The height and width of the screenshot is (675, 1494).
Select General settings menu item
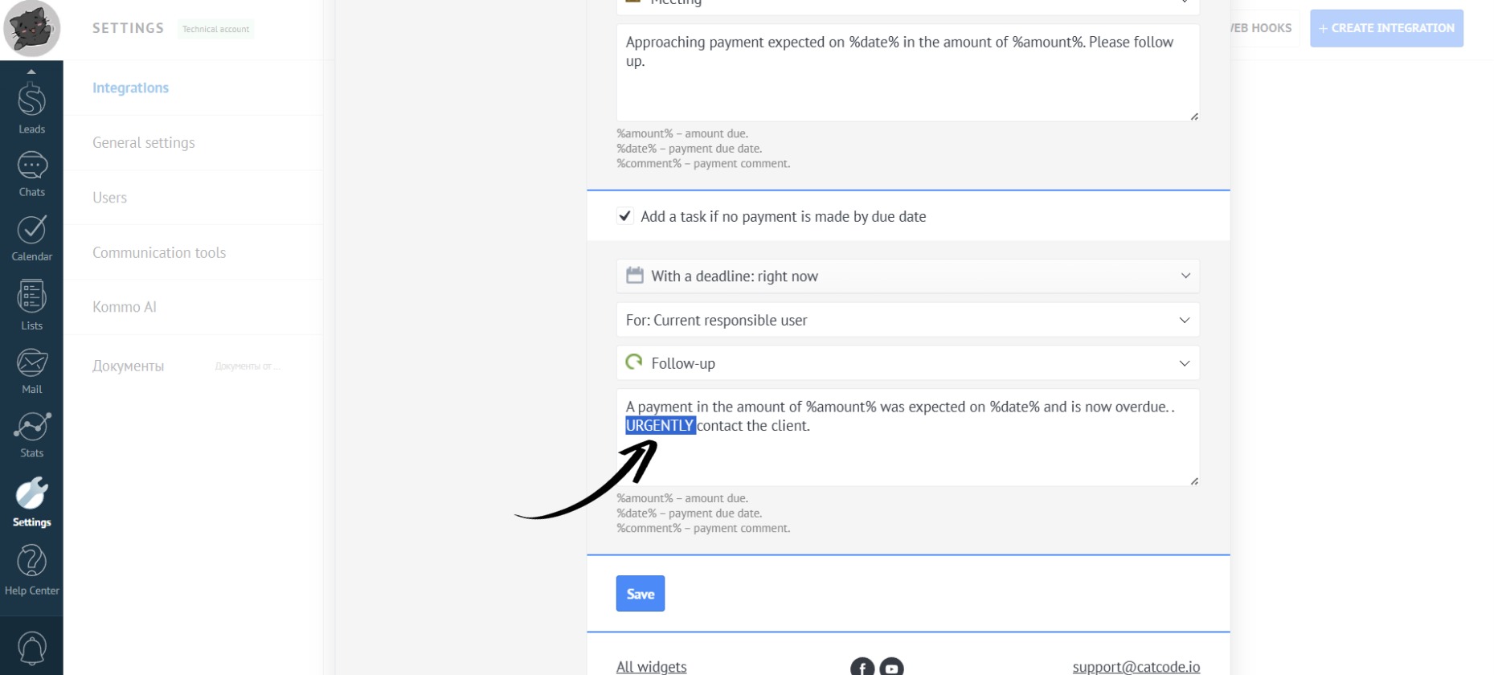(144, 143)
